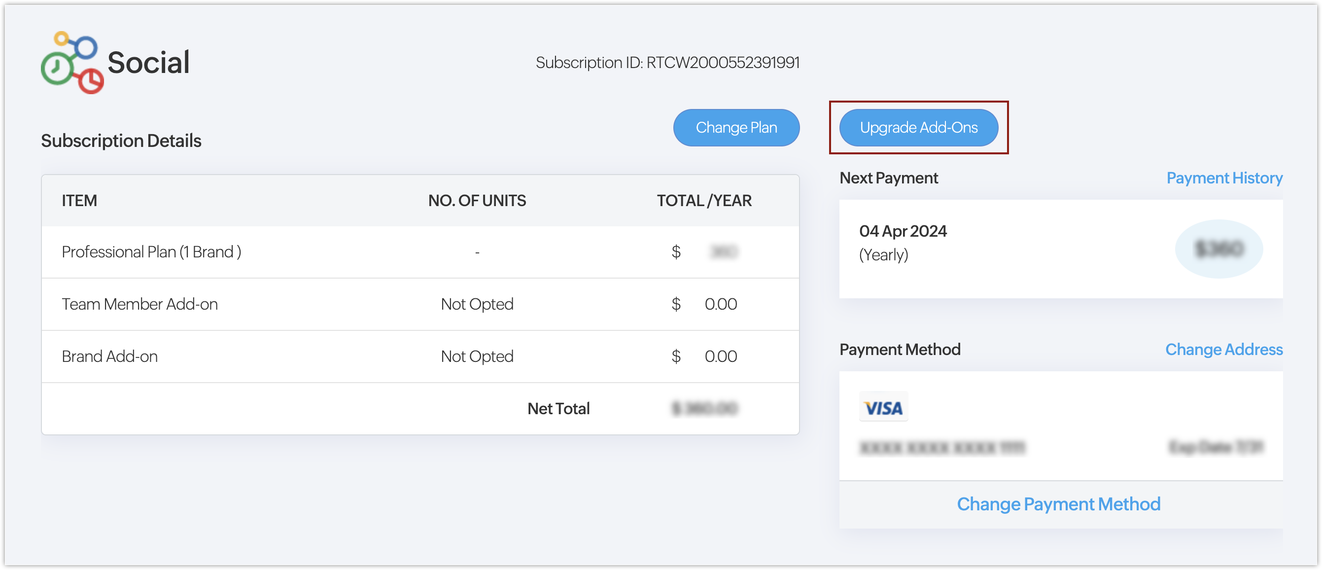Click the blurred card number text

942,448
